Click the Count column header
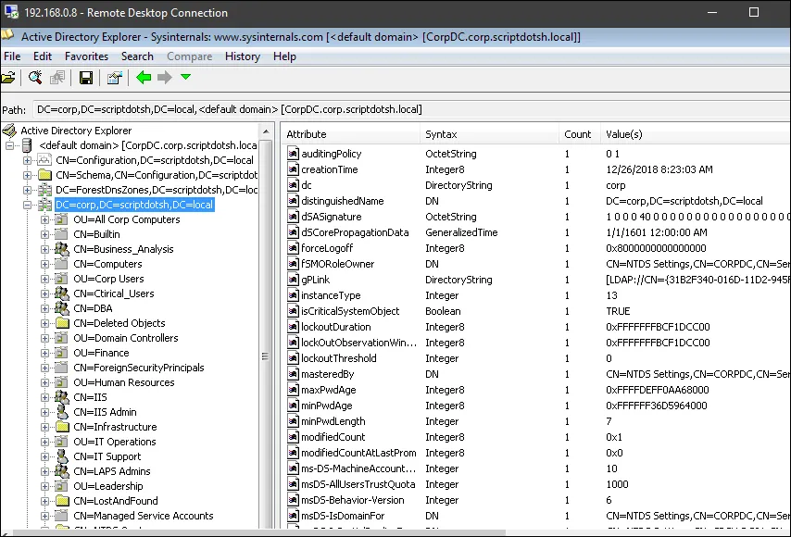Image resolution: width=791 pixels, height=537 pixels. click(x=579, y=134)
